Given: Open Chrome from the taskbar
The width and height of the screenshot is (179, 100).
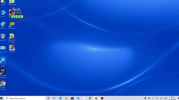Looking at the screenshot, I should (90, 98).
